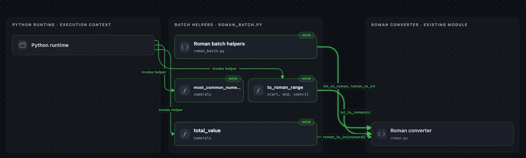This screenshot has width=526, height=158.
Task: Click the invoke helper label above total_value
Action: (171, 110)
